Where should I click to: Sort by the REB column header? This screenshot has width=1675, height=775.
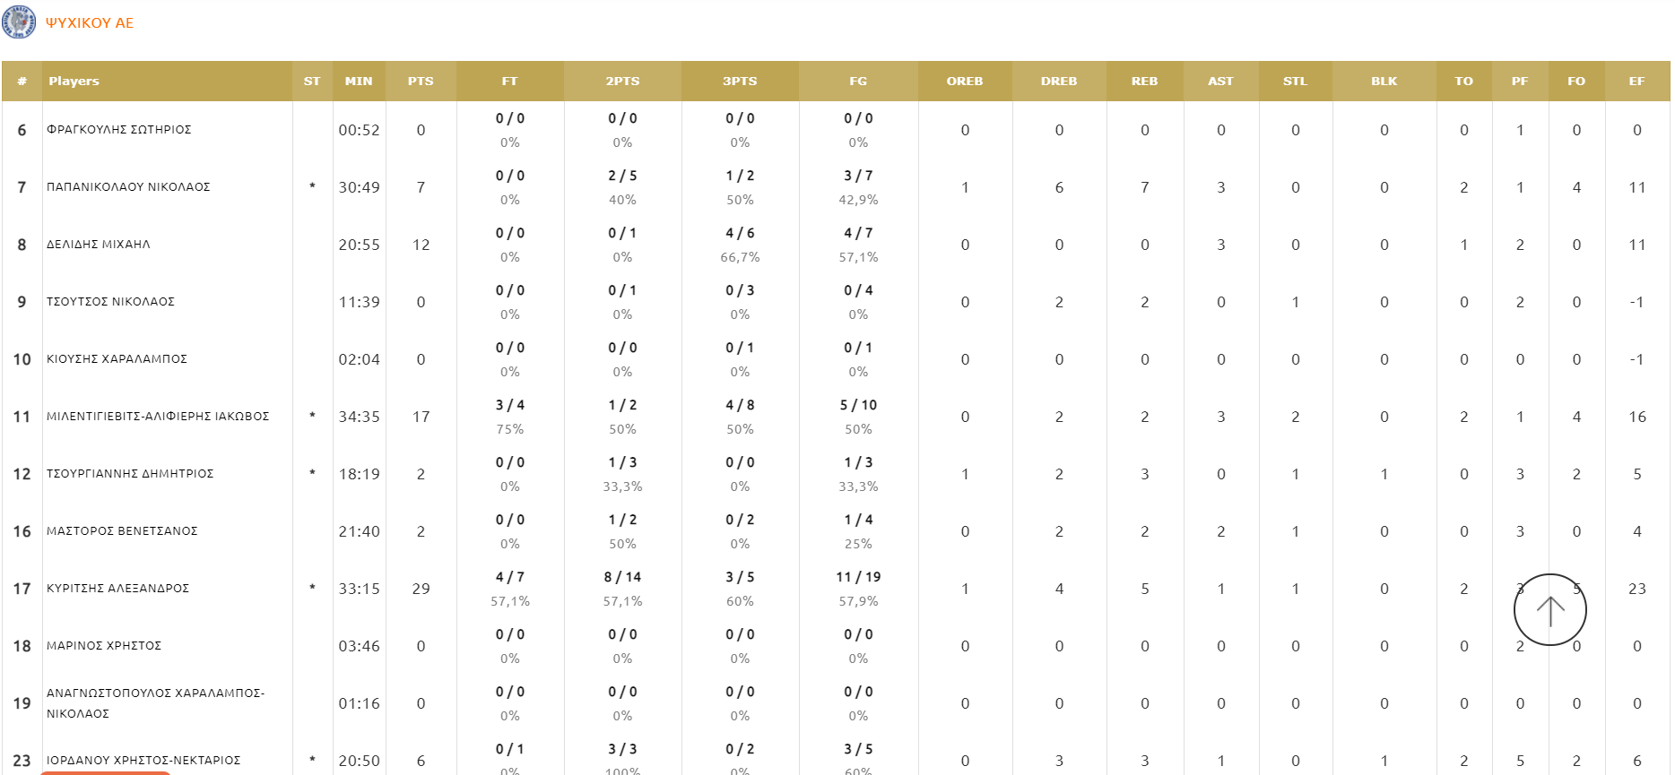[1144, 81]
